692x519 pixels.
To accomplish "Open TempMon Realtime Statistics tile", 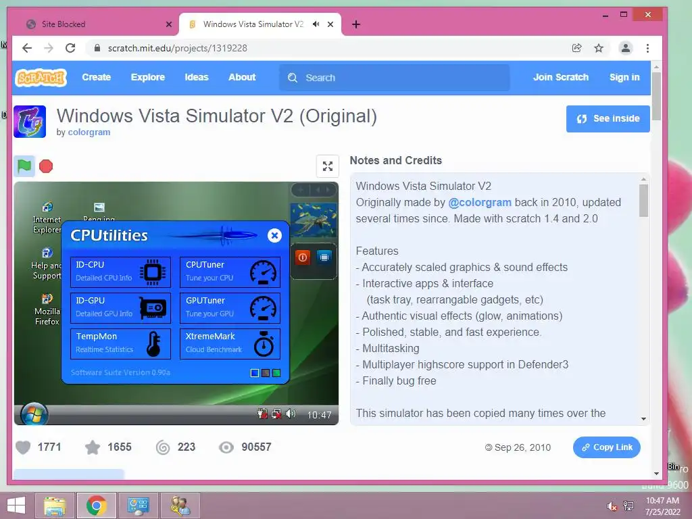I will point(120,343).
